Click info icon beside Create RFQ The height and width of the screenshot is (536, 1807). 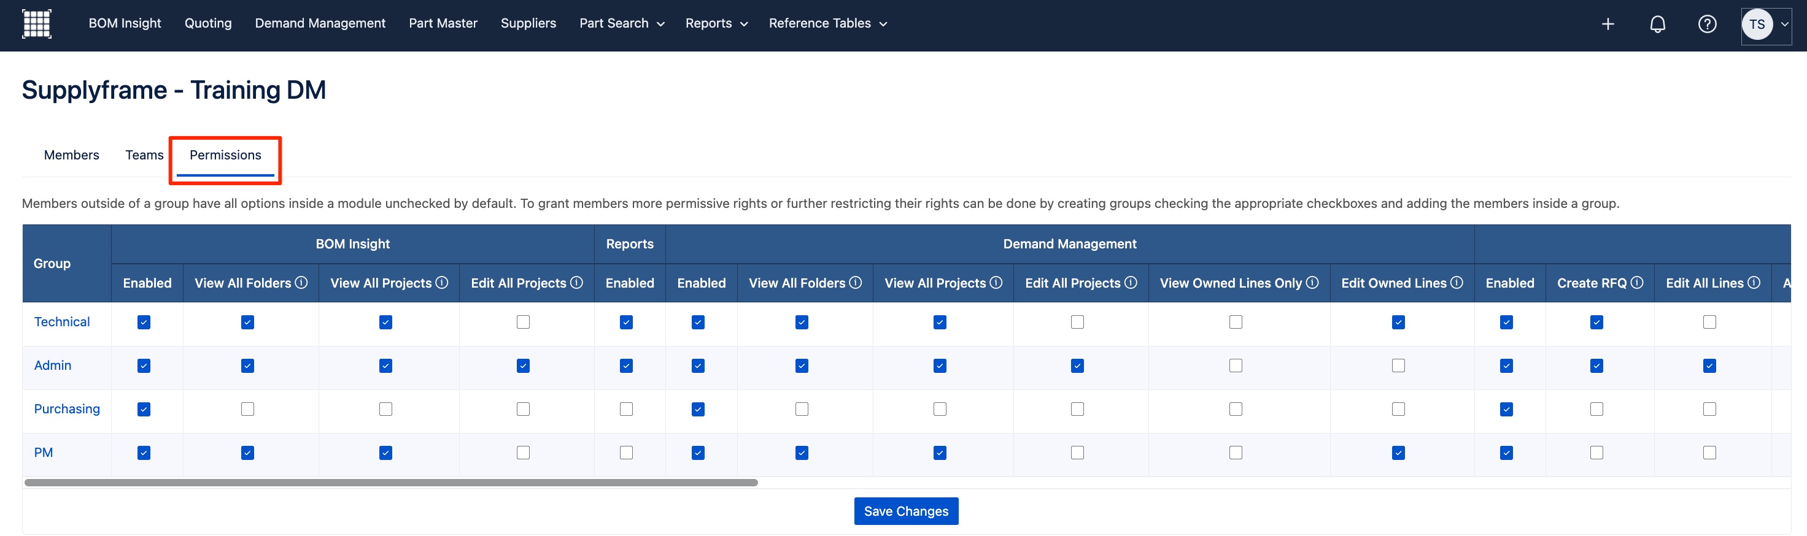pyautogui.click(x=1636, y=282)
